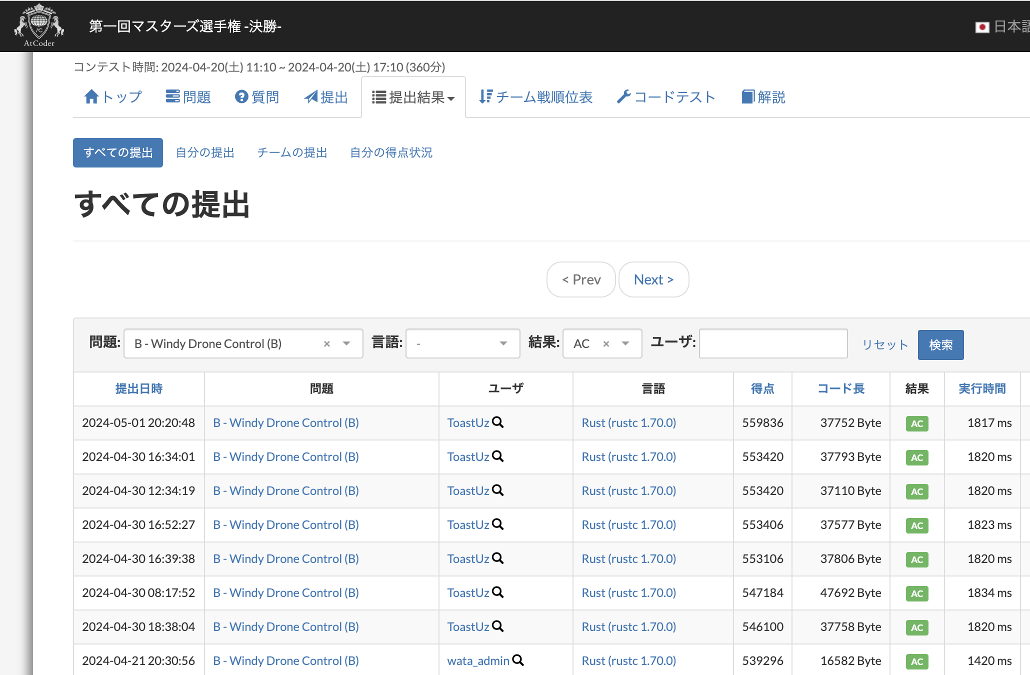Open the 解説 editorial book tab
The height and width of the screenshot is (675, 1030).
coord(763,97)
